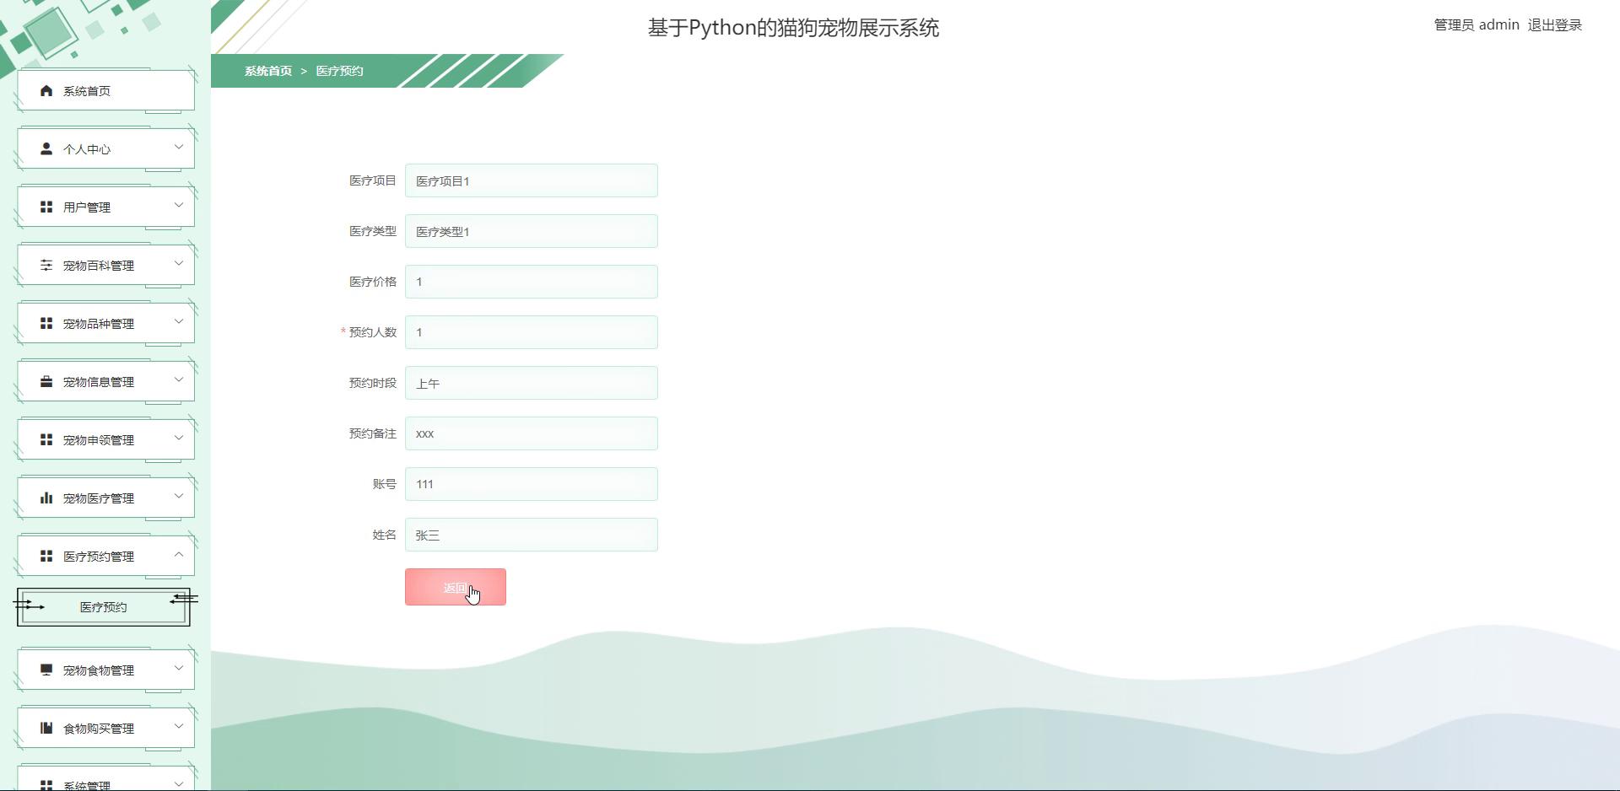Open the 个人中心 menu label

click(87, 149)
